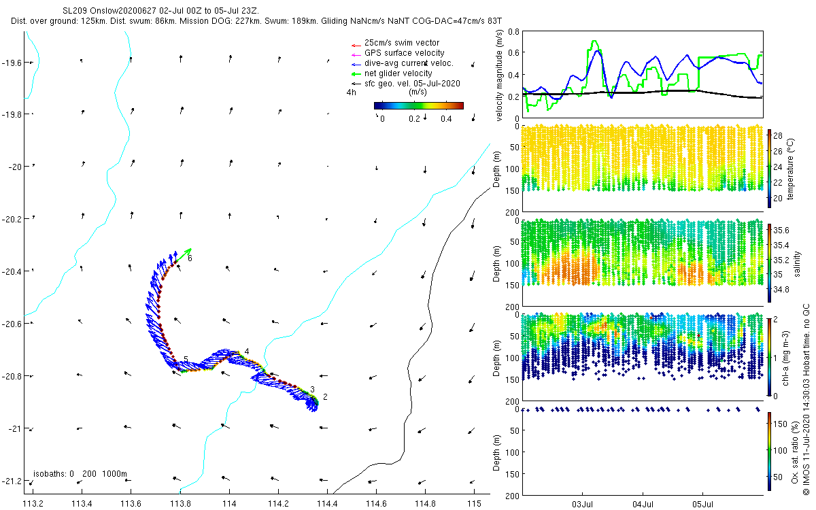This screenshot has height=510, width=816.
Task: Click waypoint marker 5 on glider track
Action: pos(186,359)
